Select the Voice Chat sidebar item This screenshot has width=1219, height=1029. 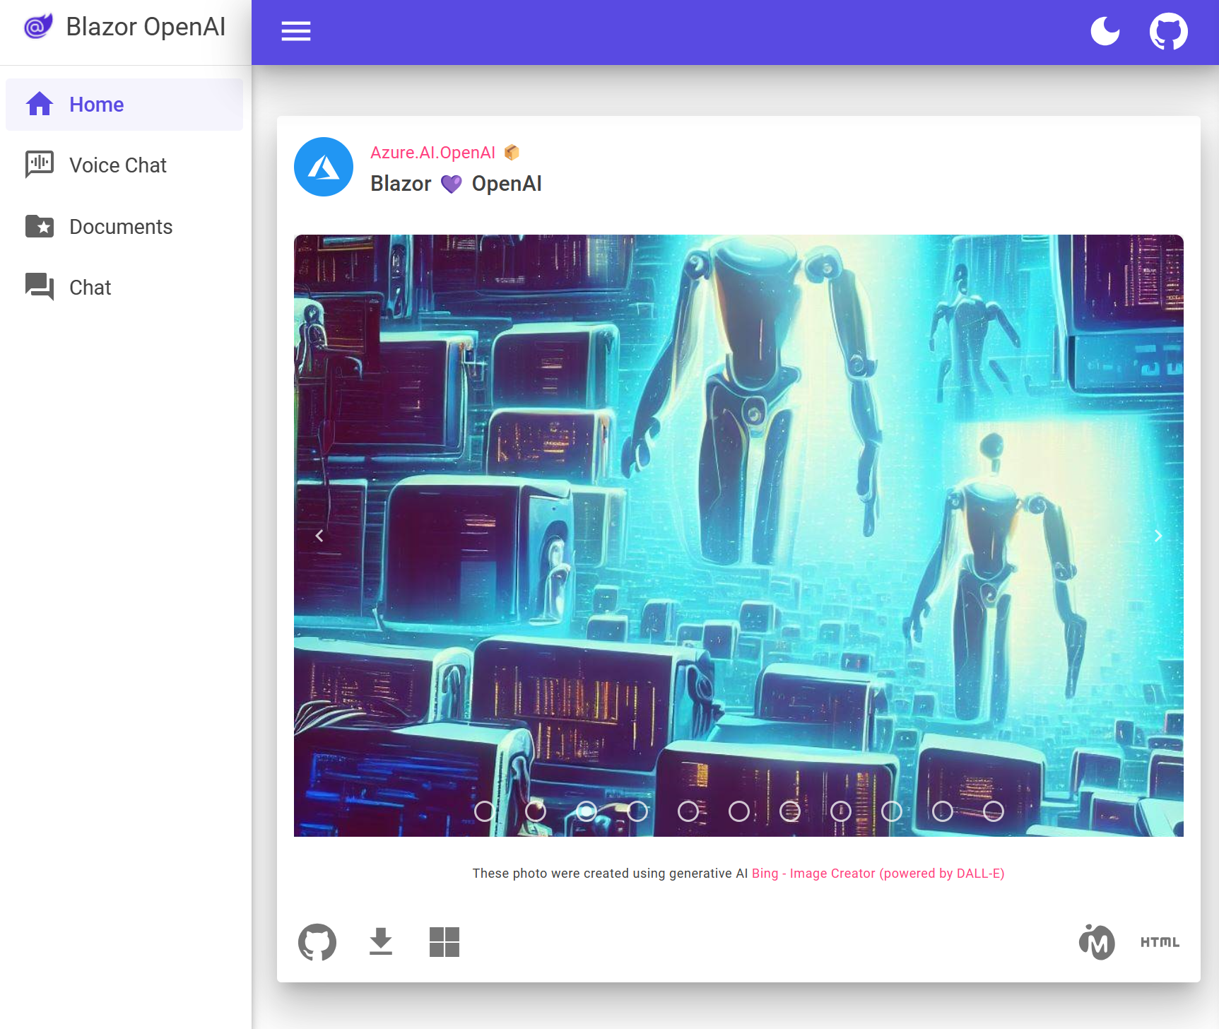point(117,165)
